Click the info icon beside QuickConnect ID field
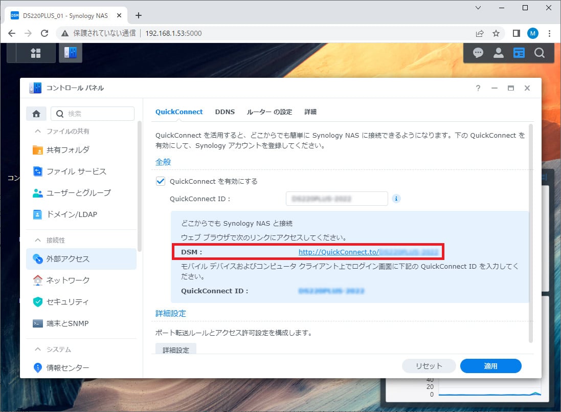 pos(396,199)
